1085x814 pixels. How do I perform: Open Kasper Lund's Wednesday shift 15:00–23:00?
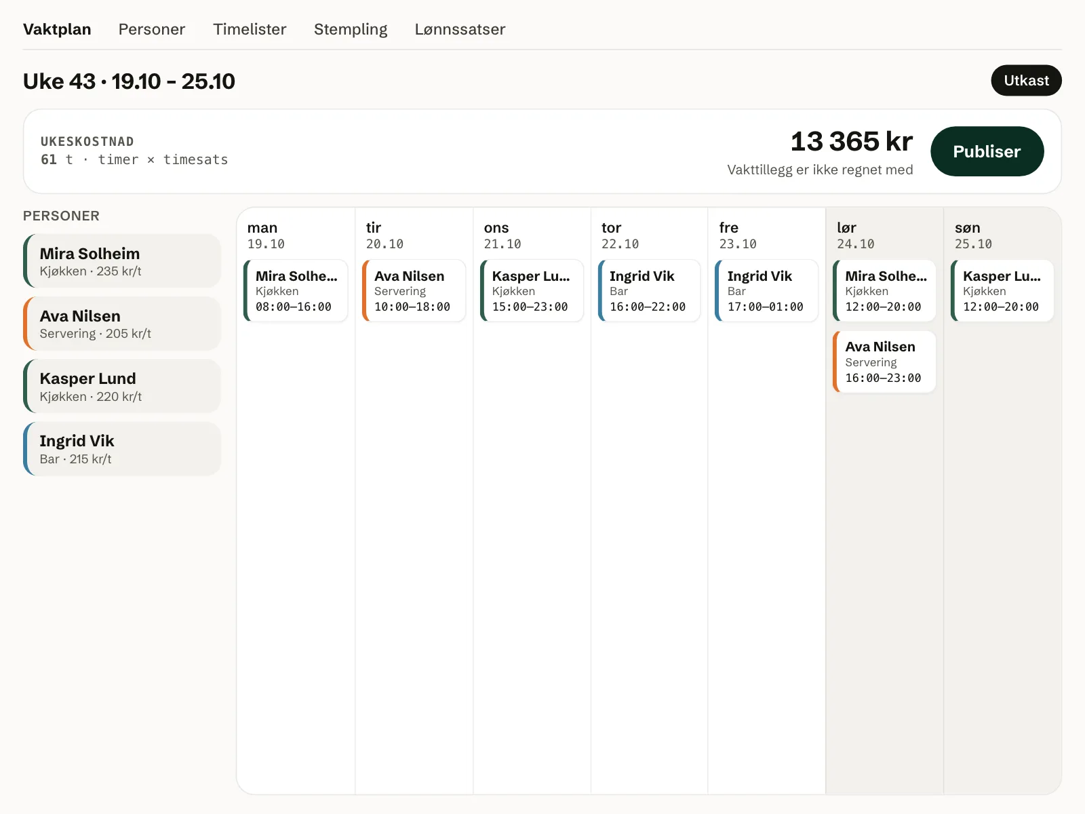[532, 290]
